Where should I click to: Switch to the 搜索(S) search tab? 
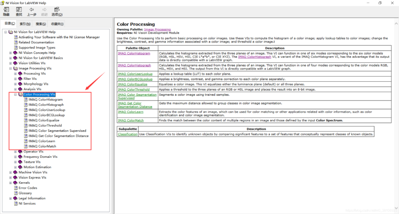[x=41, y=24]
